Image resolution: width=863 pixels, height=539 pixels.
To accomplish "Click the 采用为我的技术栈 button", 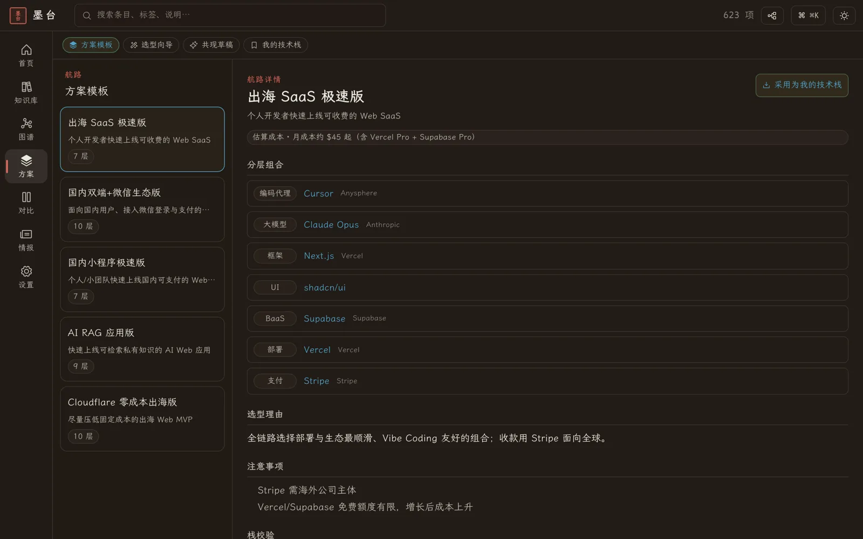I will pyautogui.click(x=802, y=85).
